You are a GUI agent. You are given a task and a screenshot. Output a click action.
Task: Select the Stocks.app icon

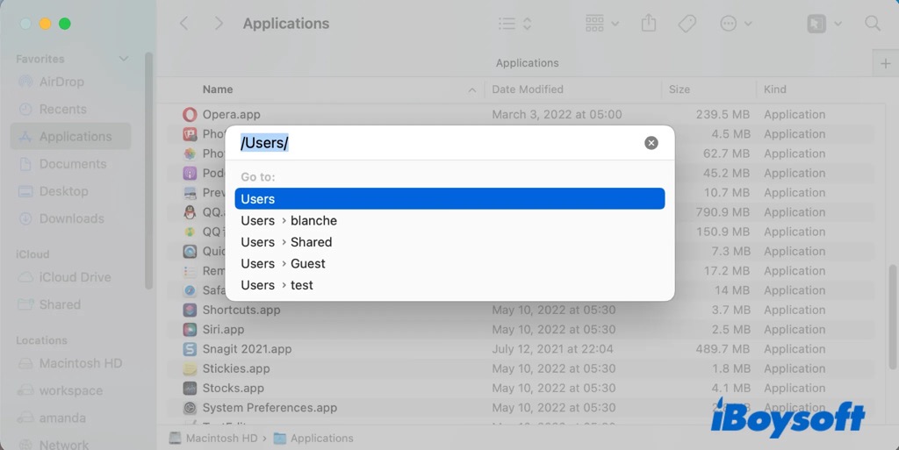190,389
